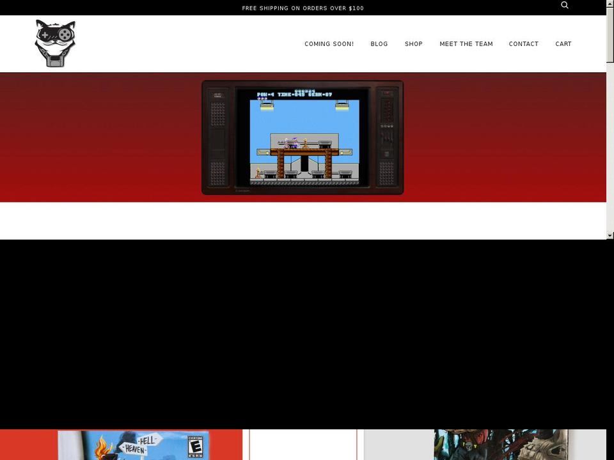Viewport: 614px width, 460px height.
Task: Click the control dials panel on the TV's right side
Action: pos(386,139)
